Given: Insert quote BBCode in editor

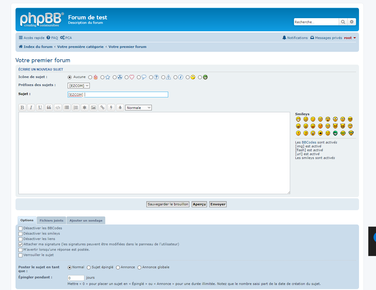Looking at the screenshot, I should click(49, 107).
